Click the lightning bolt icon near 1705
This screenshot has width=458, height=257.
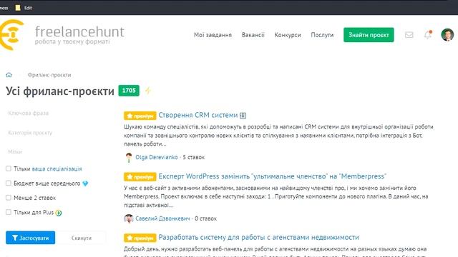(x=148, y=91)
